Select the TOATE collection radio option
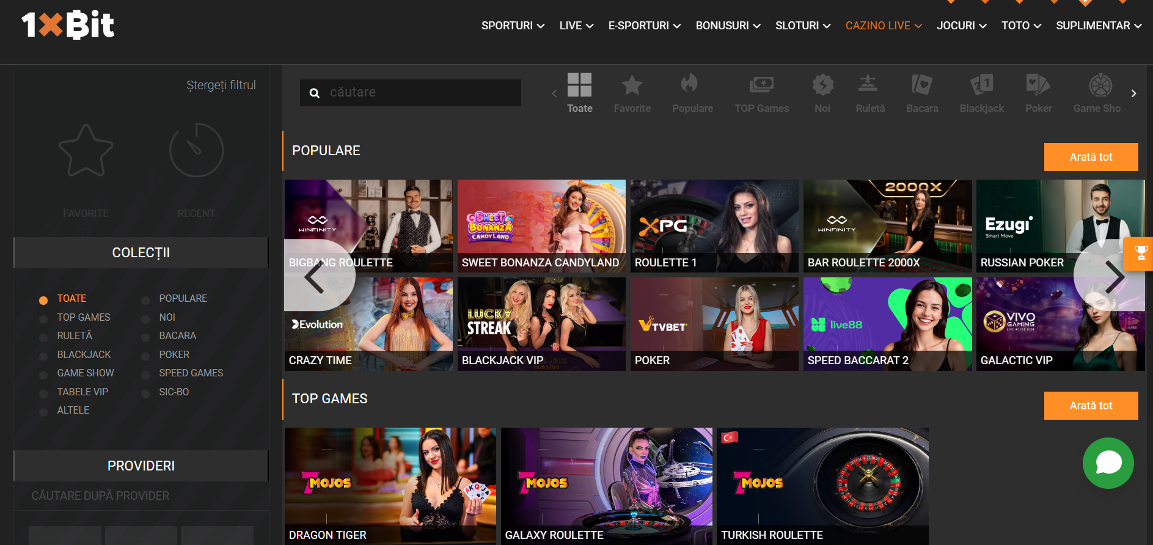The height and width of the screenshot is (545, 1153). pos(43,300)
